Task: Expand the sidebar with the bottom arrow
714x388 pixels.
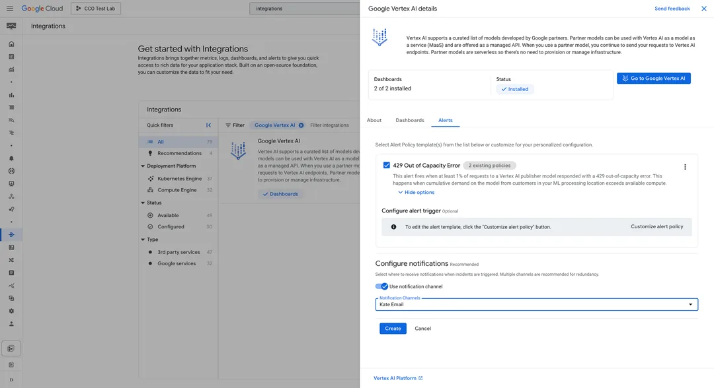Action: coord(11,380)
